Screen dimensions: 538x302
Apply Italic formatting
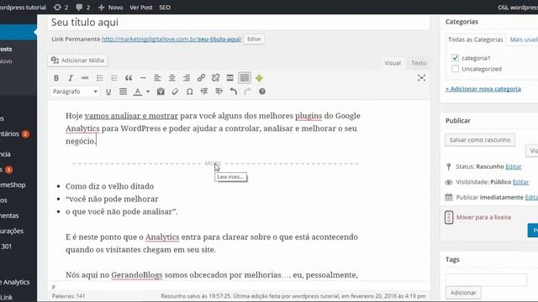click(x=71, y=78)
